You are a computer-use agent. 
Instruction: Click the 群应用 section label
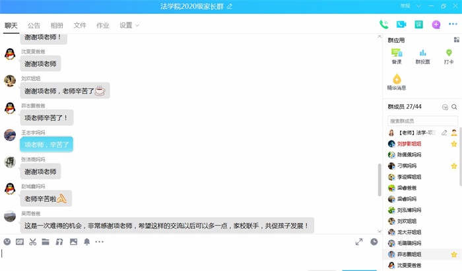[x=396, y=40]
